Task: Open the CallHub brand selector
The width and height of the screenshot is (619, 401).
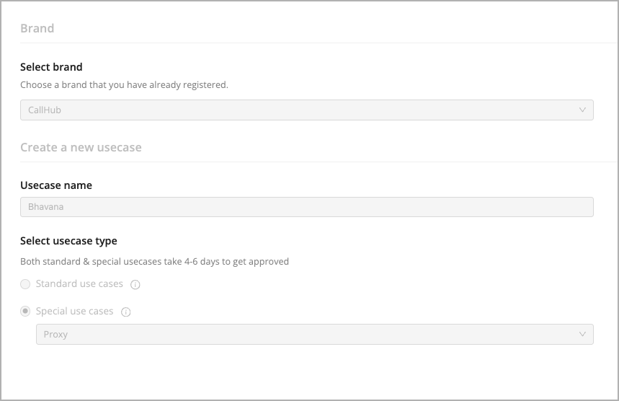Action: click(x=307, y=110)
